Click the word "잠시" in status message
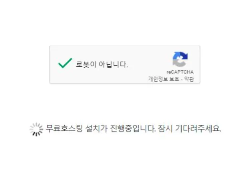Screen dimensions: 248x185 (x=165, y=129)
